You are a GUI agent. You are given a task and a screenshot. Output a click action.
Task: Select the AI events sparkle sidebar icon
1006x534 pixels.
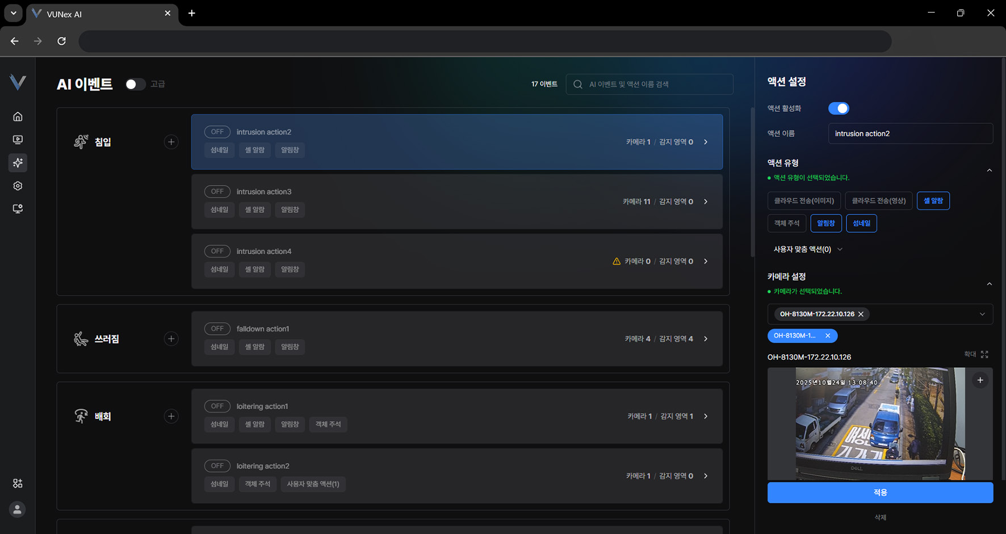tap(18, 163)
